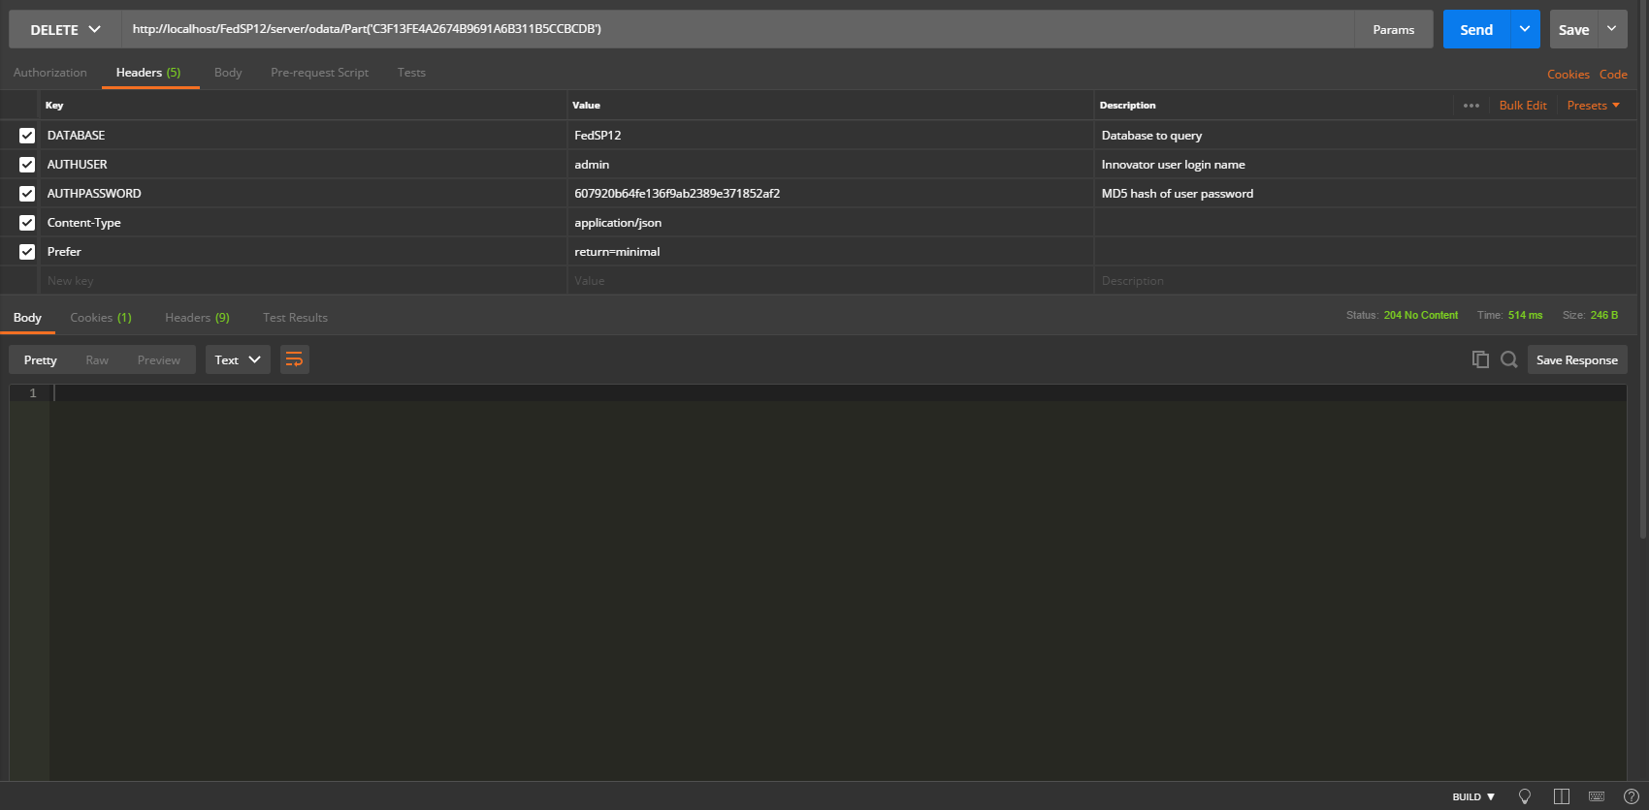Open the help question mark icon
The width and height of the screenshot is (1649, 810).
coord(1632,796)
